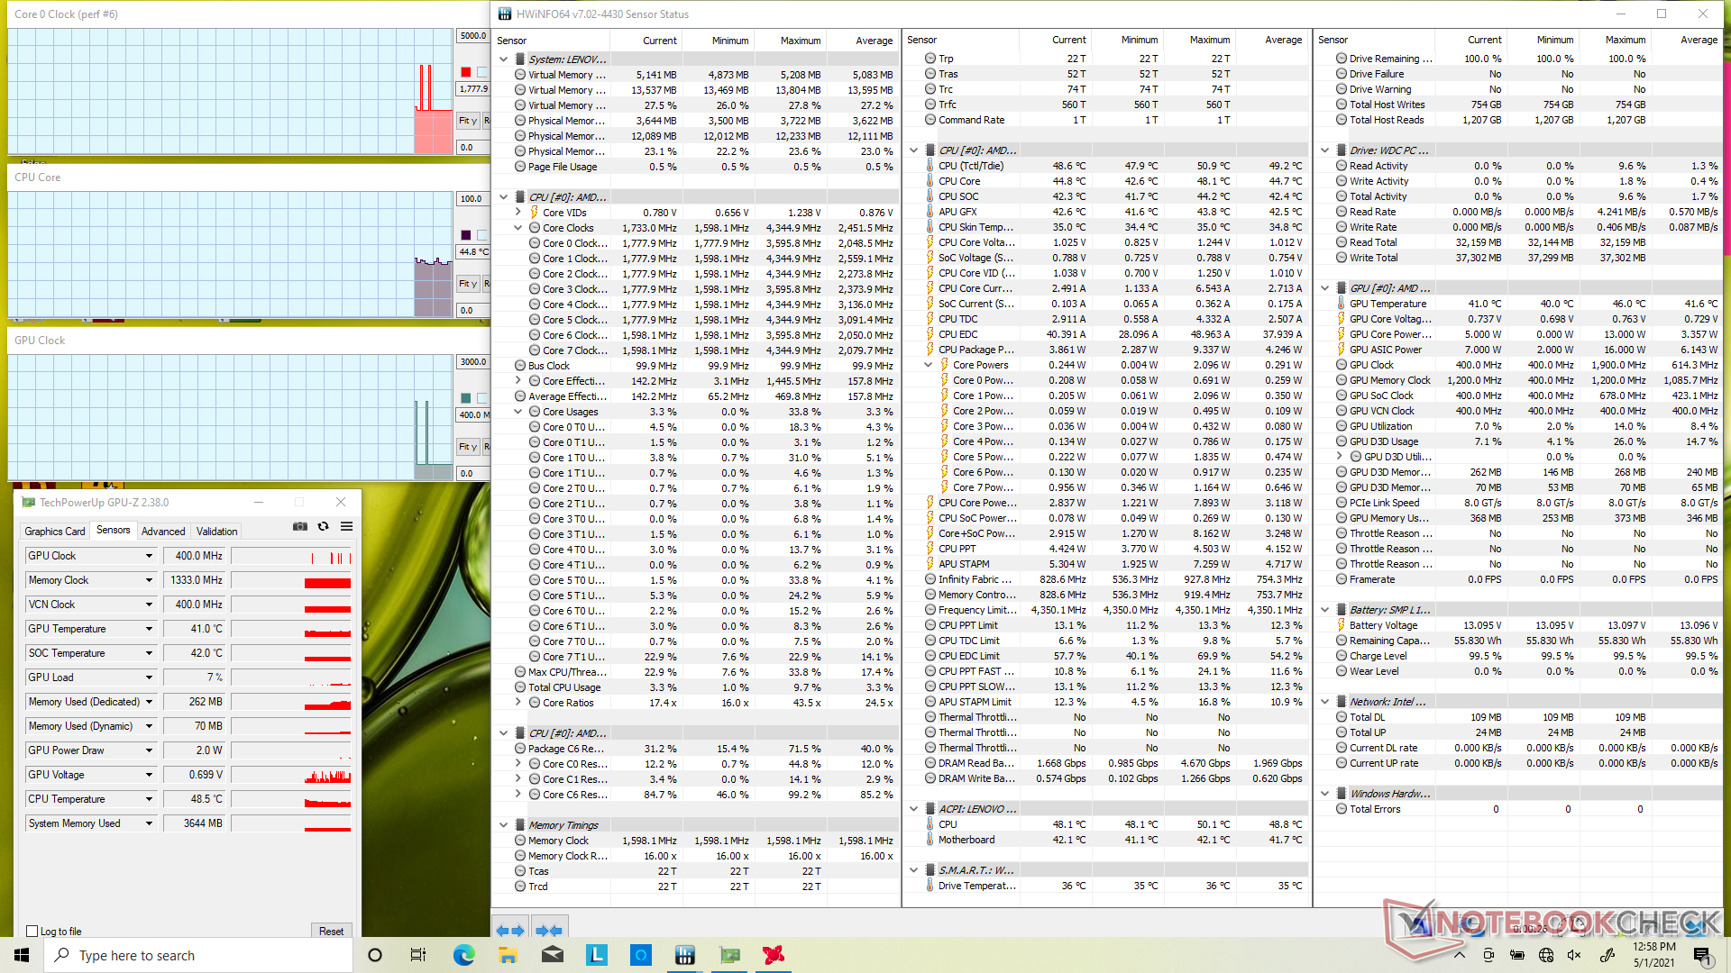This screenshot has width=1731, height=973.
Task: Collapse the Core Powers group
Action: click(928, 365)
